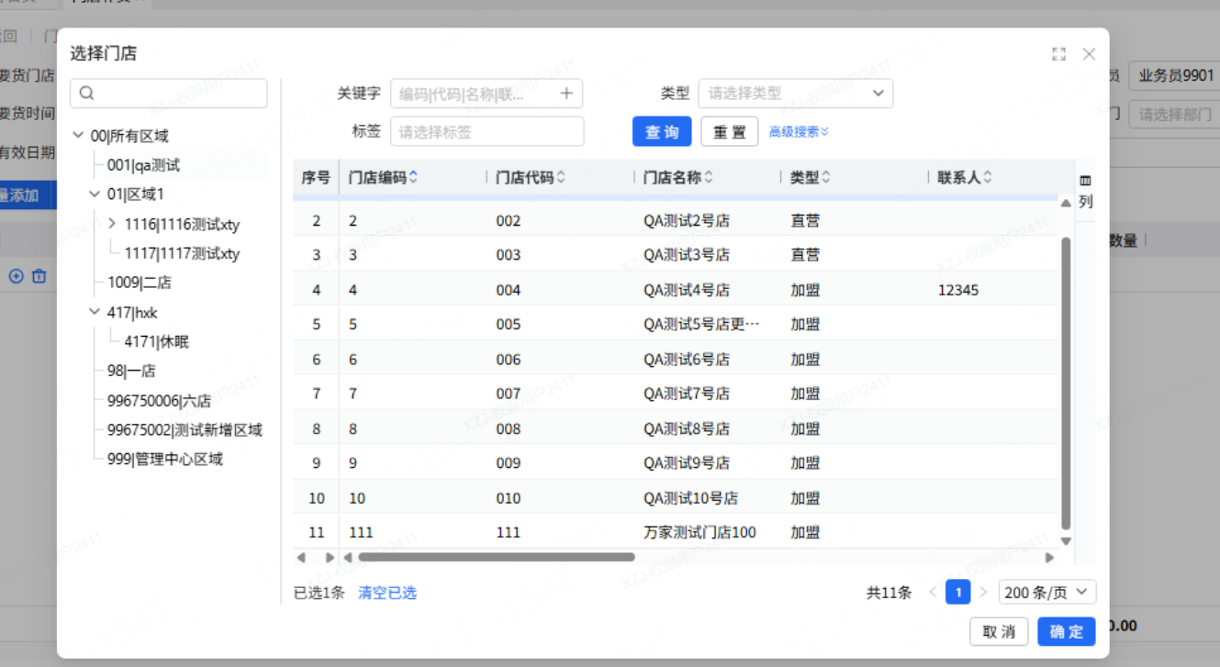Expand 高级搜索 advanced search

pyautogui.click(x=799, y=131)
